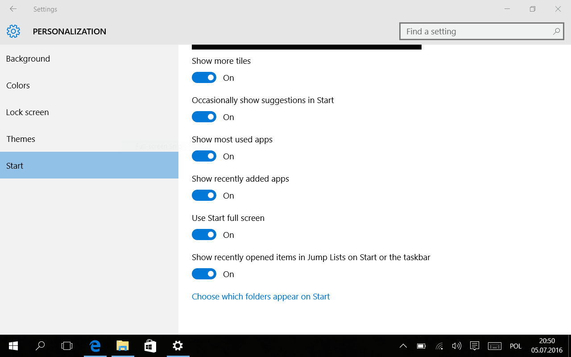571x357 pixels.
Task: Click the volume speaker icon
Action: (456, 346)
